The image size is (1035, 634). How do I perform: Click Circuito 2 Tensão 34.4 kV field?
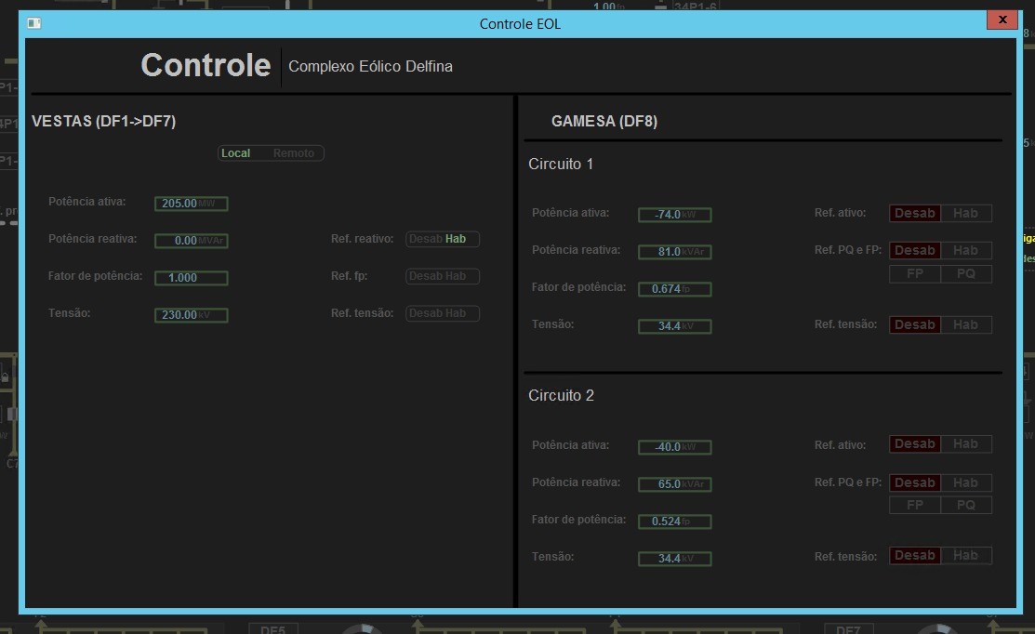pos(674,558)
